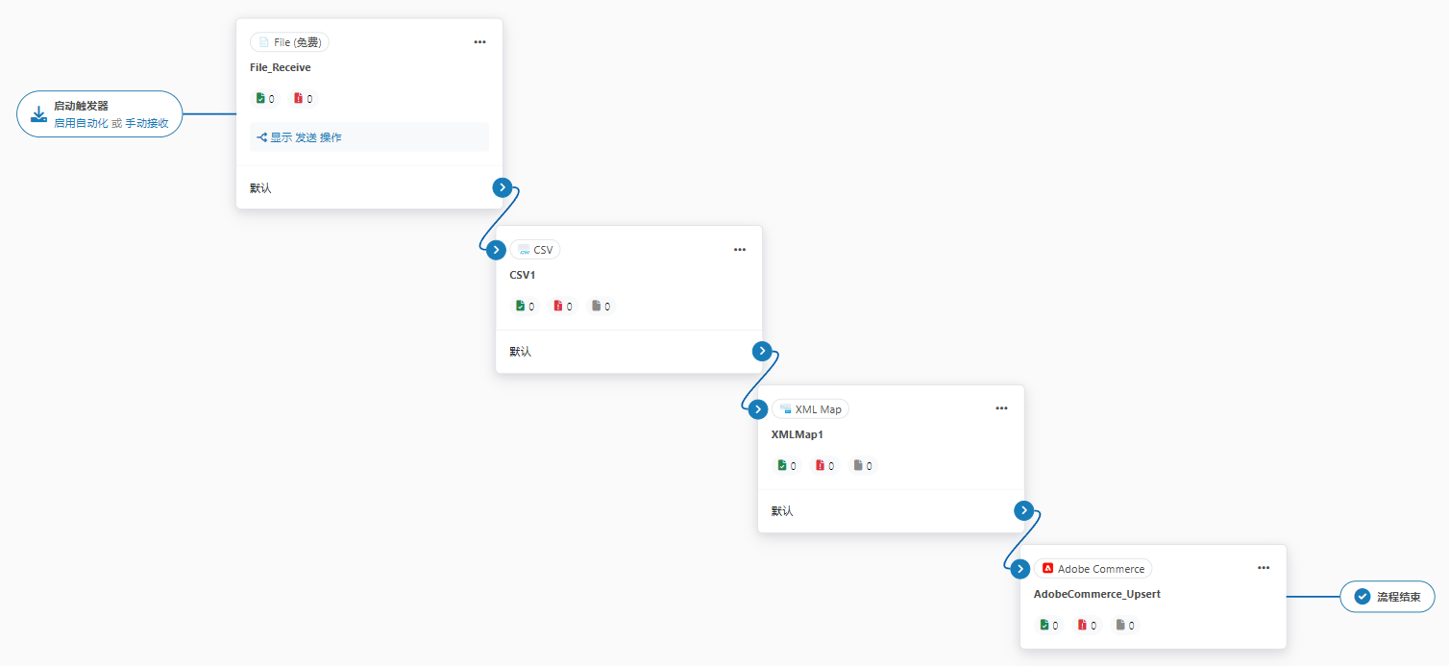Click the XMLMap1 input arrow port
Screen dimensions: 1449x666
[x=758, y=409]
